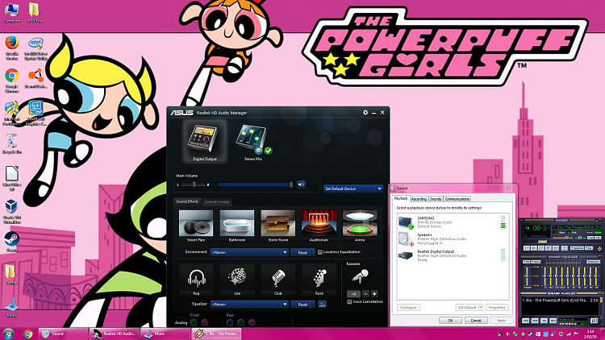Enable Loudness Equalization checkbox
The height and width of the screenshot is (340, 605).
[320, 252]
